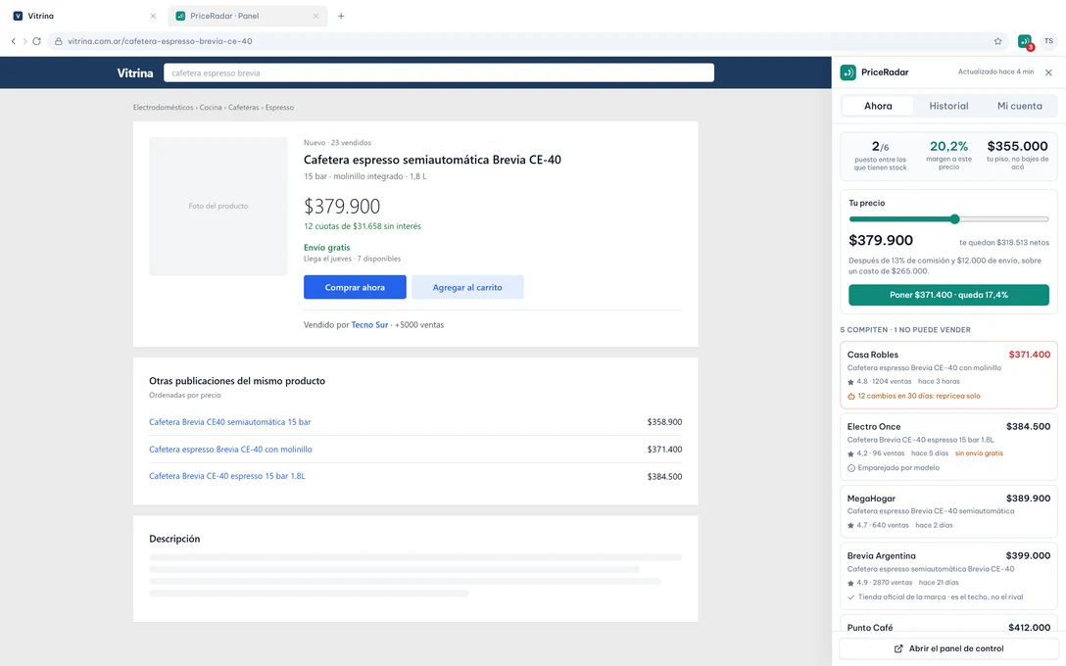Click 'te quedan $318.513 netos' text
The image size is (1066, 666).
(1004, 243)
